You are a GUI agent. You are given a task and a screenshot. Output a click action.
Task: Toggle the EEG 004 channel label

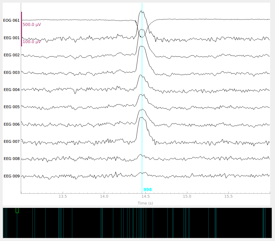tap(11, 89)
